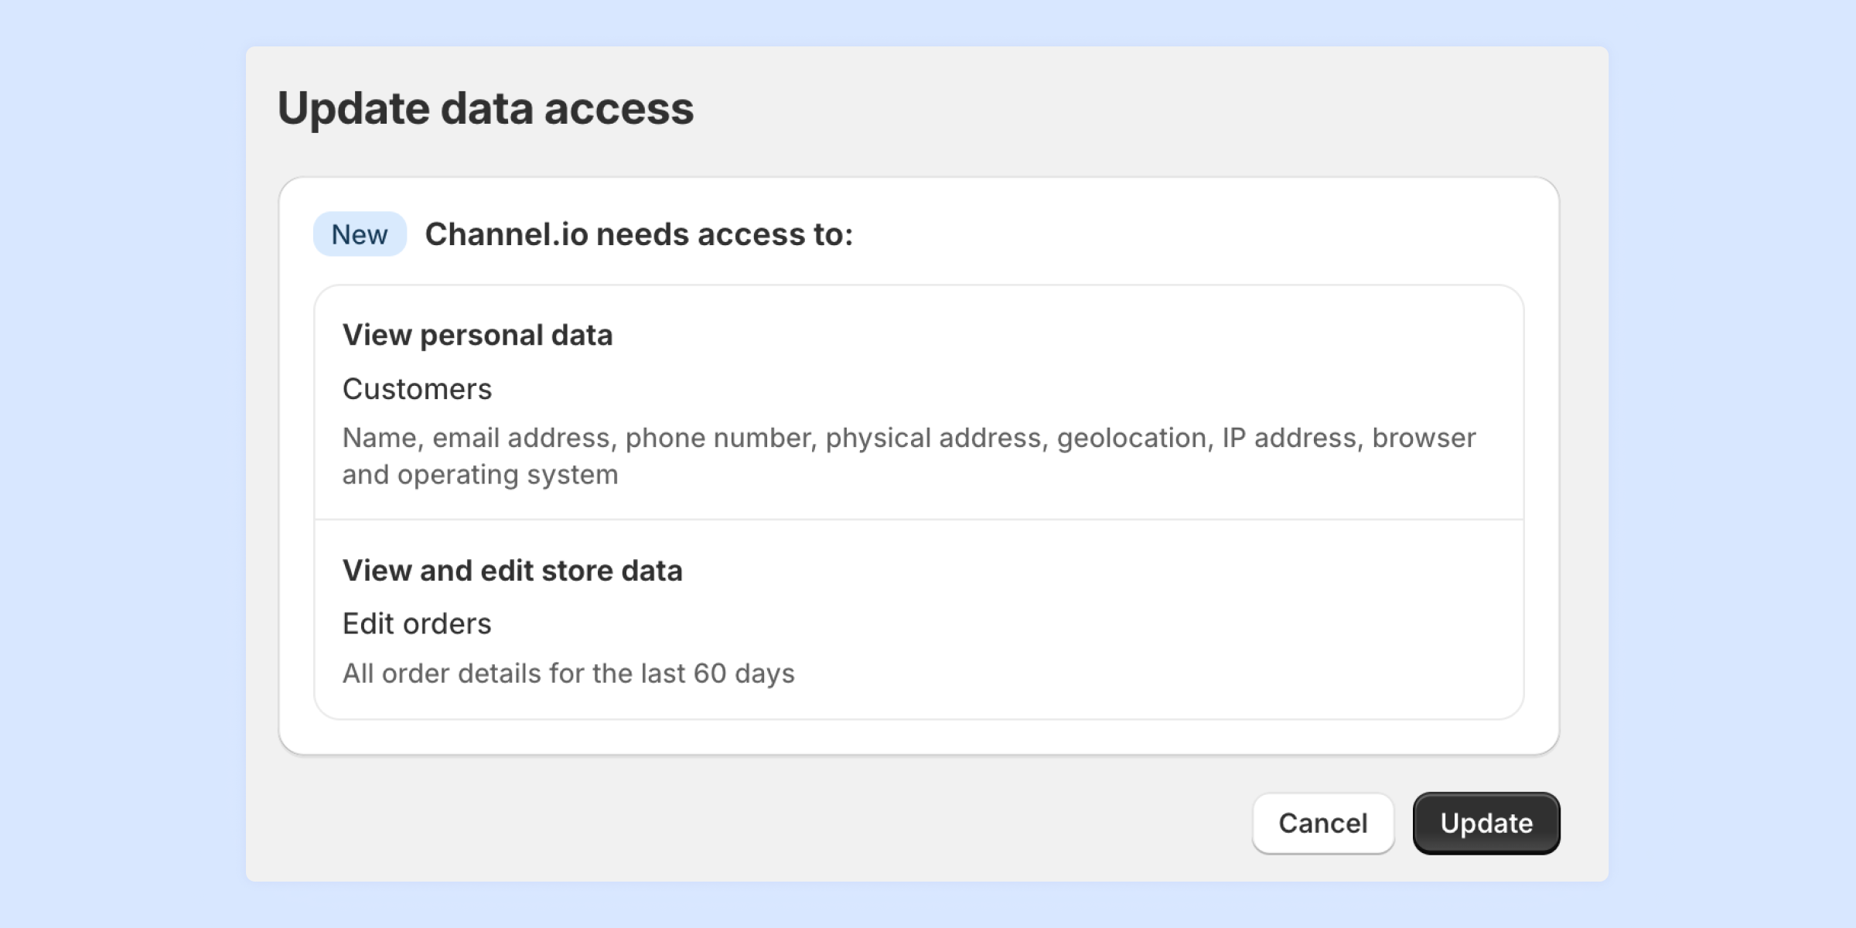Image resolution: width=1856 pixels, height=928 pixels.
Task: Click the blue New badge
Action: [x=360, y=234]
